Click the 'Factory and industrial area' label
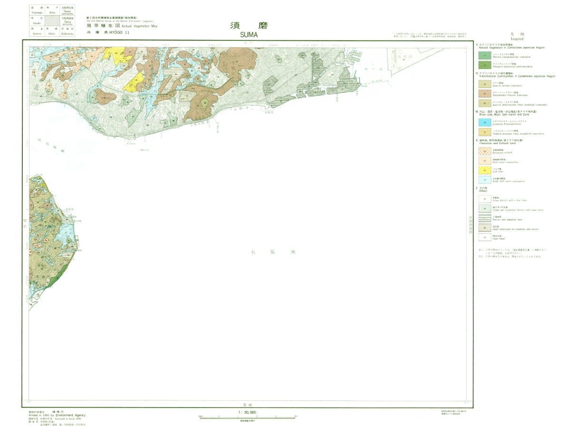The width and height of the screenshot is (580, 427). point(507,220)
